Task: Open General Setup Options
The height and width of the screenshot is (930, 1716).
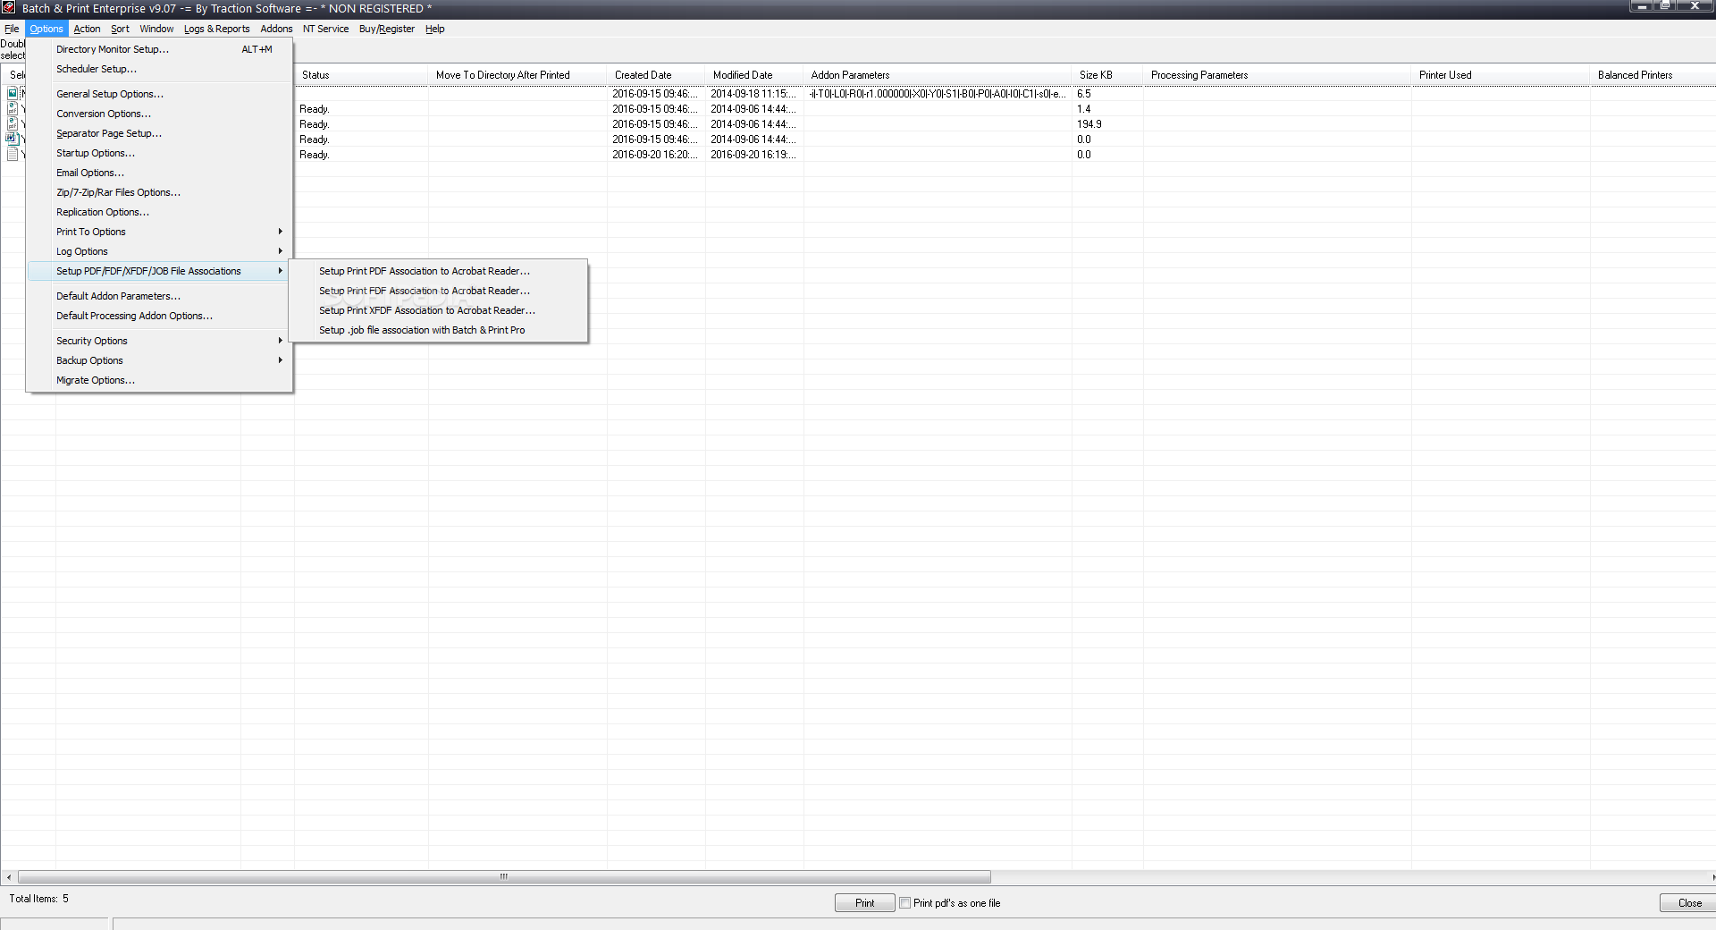Action: coord(159,94)
